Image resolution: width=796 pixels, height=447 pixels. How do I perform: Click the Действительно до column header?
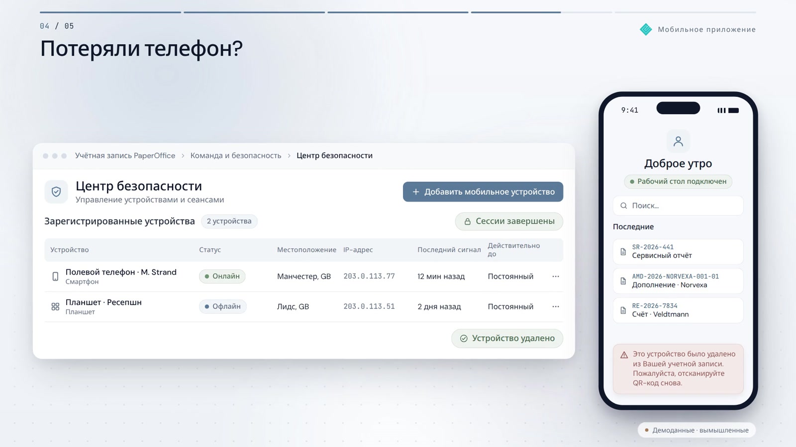tap(513, 250)
